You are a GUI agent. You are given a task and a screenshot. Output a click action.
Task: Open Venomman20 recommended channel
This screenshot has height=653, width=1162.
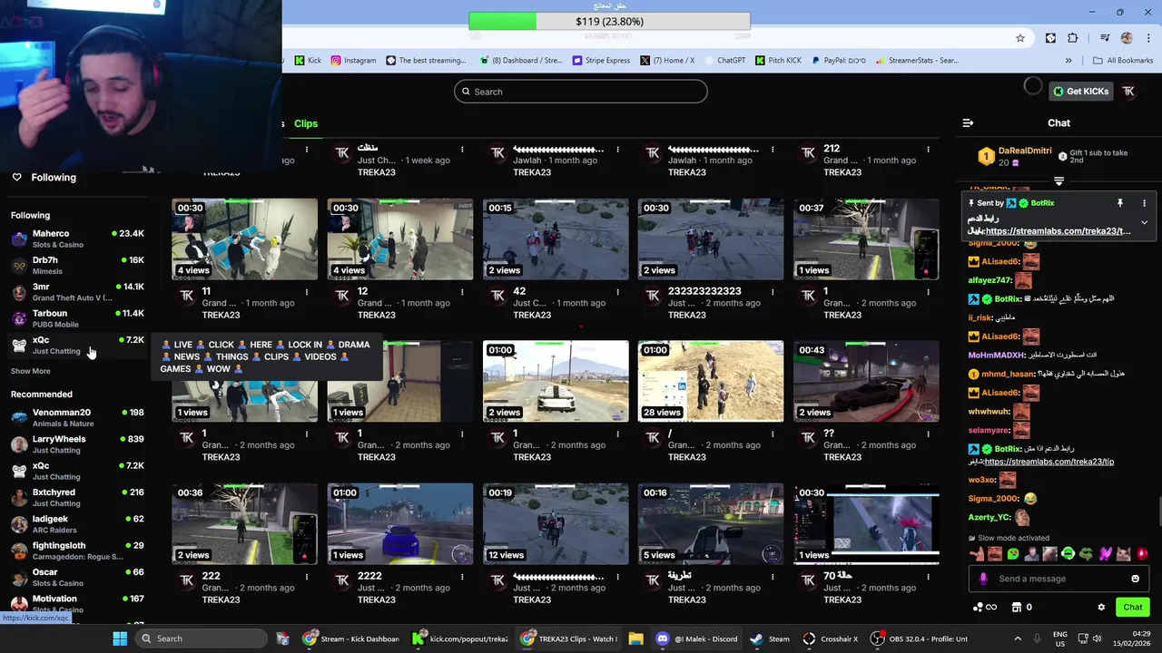click(x=77, y=417)
